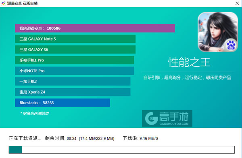This screenshot has height=158, width=242.
Task: Select the Bluestacks: 58265 bar
Action: [x=63, y=103]
